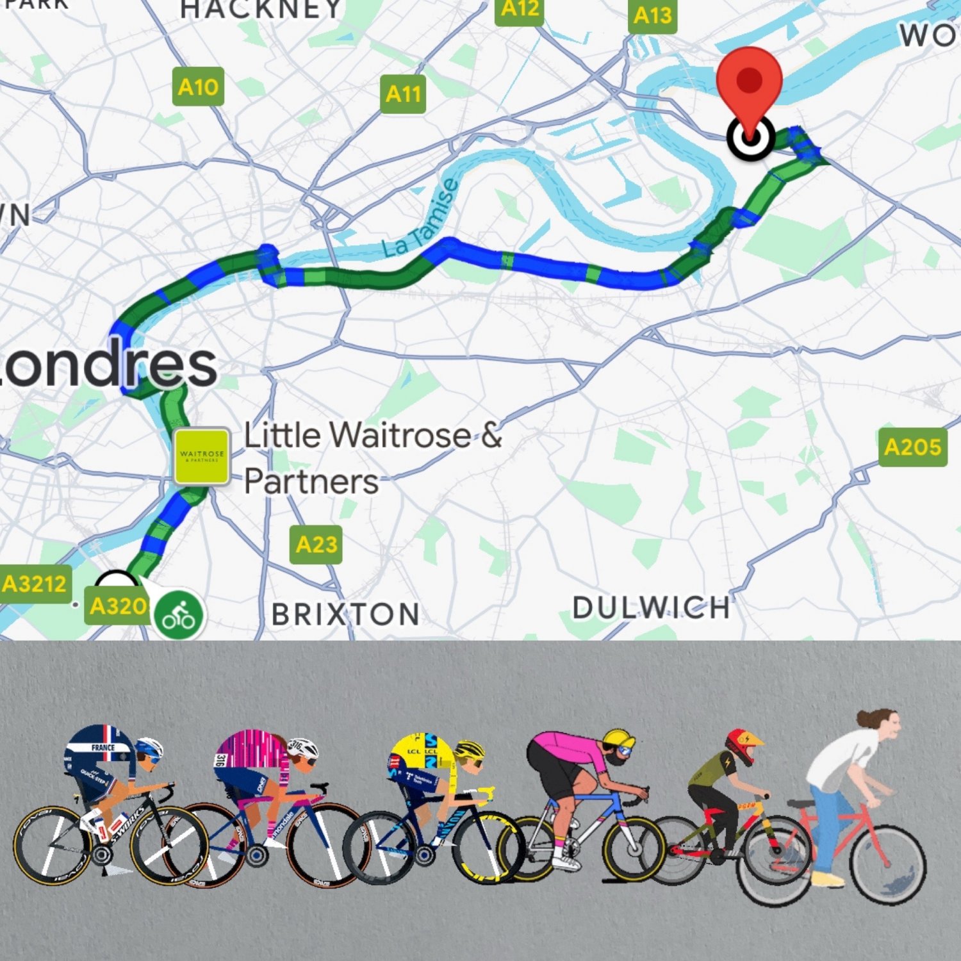This screenshot has height=961, width=961.
Task: Click the A12 road shield
Action: (520, 10)
